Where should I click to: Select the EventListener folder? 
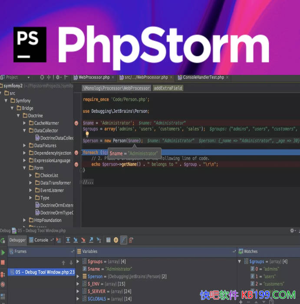[49, 190]
